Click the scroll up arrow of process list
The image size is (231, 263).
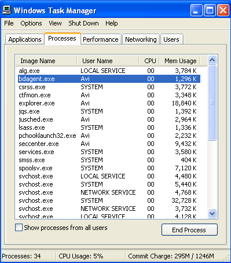point(212,60)
